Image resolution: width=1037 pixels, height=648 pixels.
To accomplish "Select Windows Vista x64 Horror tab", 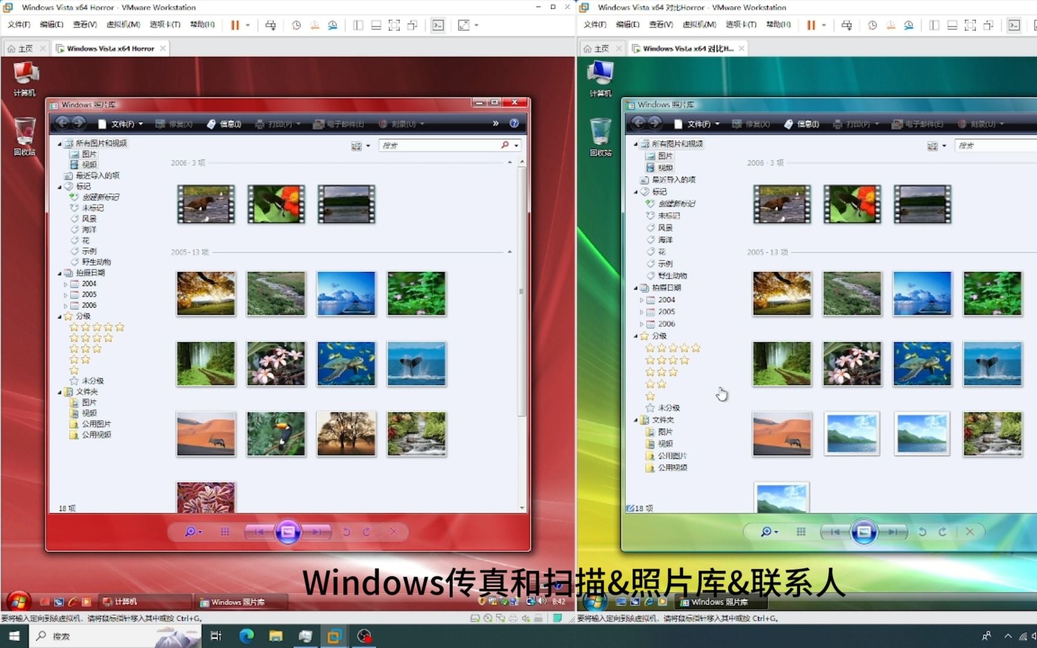I will pos(110,49).
